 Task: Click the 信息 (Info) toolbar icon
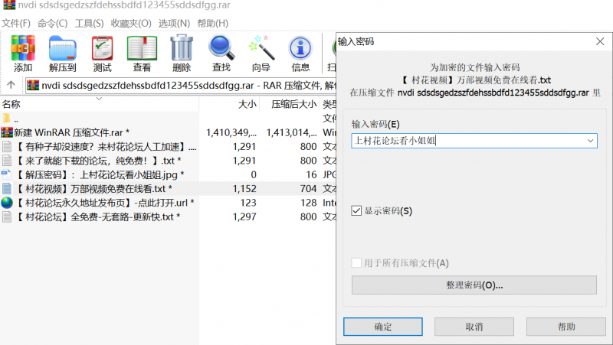[300, 48]
